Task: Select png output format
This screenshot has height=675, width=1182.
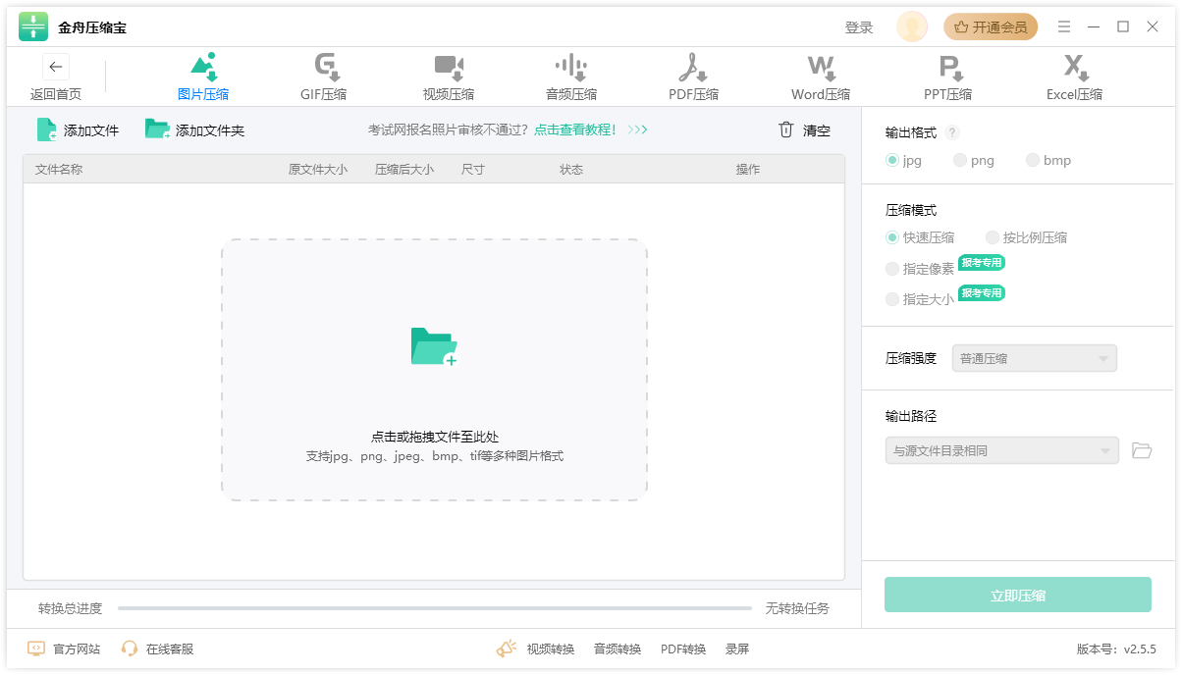Action: 960,160
